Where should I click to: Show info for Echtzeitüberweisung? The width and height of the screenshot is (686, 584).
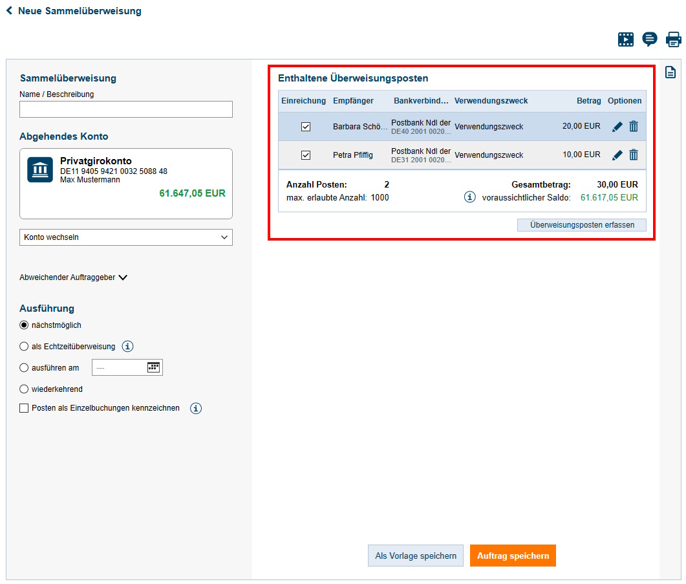point(127,346)
